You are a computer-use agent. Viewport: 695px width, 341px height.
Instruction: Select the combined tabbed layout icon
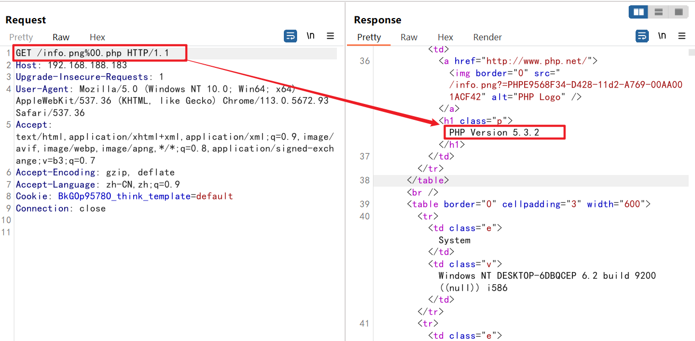(x=677, y=12)
